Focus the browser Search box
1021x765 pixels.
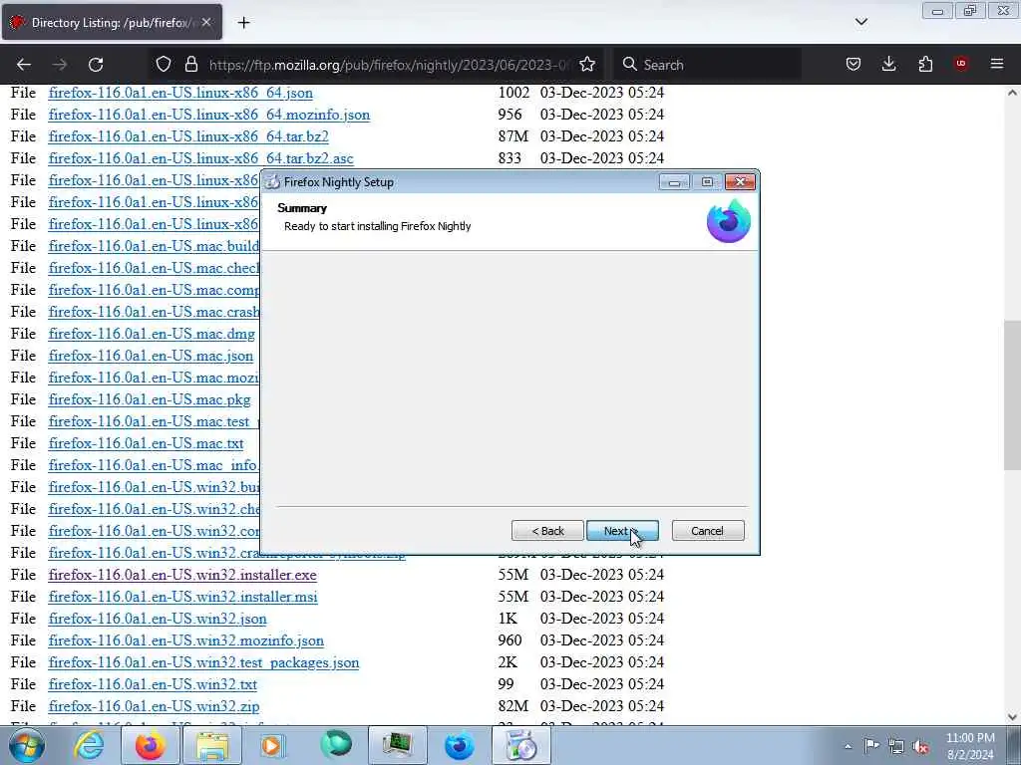click(x=710, y=65)
